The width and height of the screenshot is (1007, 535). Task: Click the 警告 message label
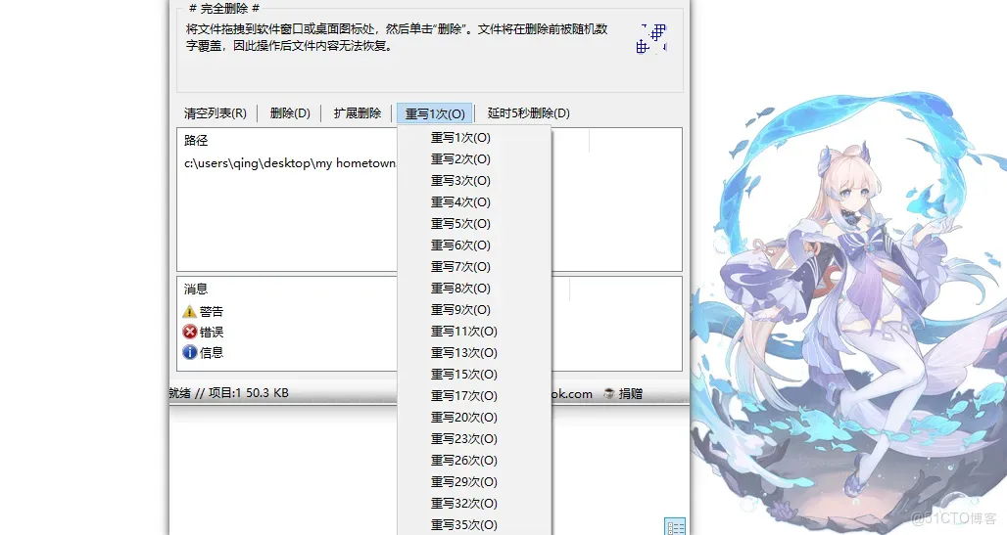coord(212,312)
